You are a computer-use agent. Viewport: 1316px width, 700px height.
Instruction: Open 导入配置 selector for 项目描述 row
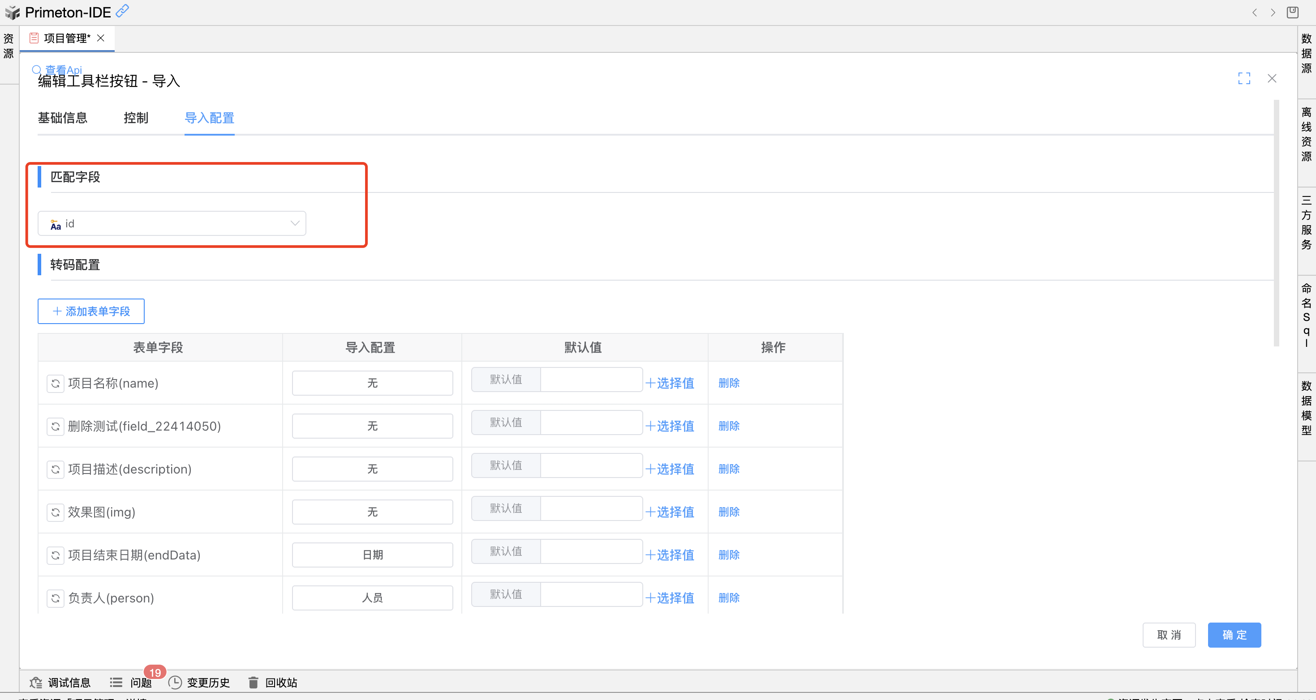point(372,469)
